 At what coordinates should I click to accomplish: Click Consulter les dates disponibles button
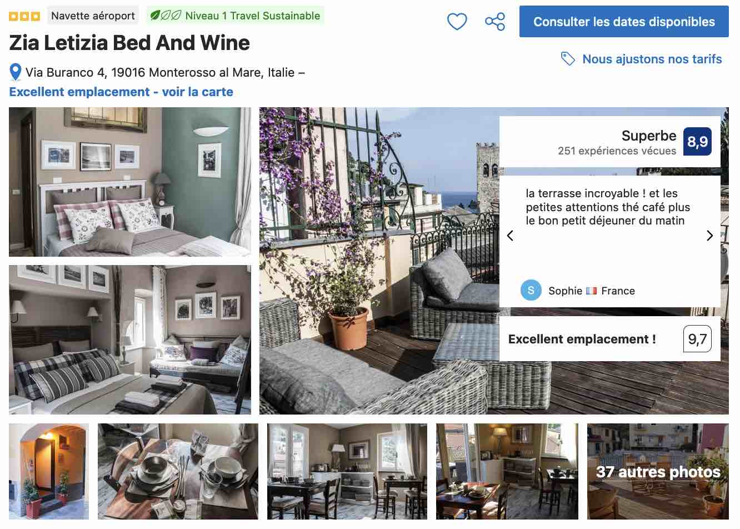624,22
